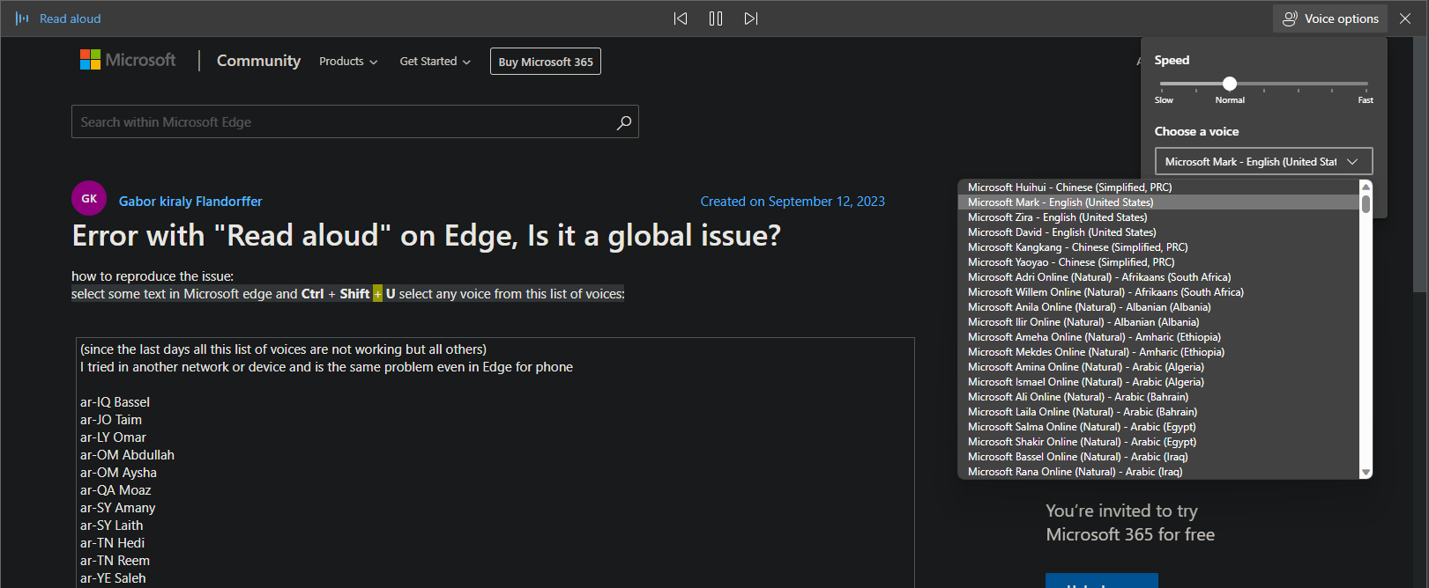This screenshot has width=1429, height=588.
Task: Click voice list scrollbar down arrow
Action: [x=1366, y=473]
